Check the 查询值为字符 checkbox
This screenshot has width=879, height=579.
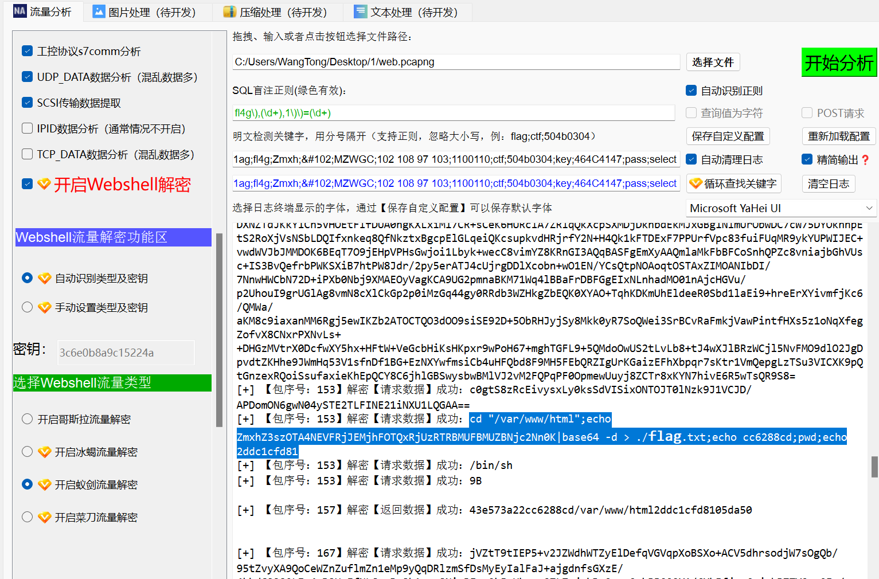click(x=692, y=113)
